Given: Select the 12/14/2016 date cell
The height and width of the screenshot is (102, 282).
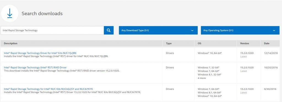Looking at the screenshot, I should click(271, 53).
